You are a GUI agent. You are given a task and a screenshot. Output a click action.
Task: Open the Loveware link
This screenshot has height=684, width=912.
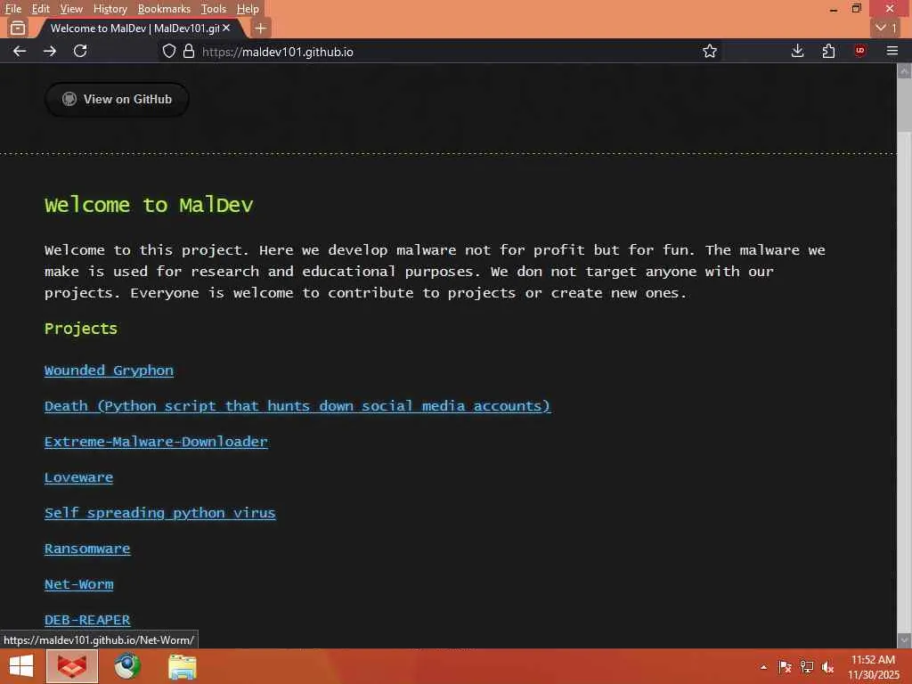pos(78,477)
